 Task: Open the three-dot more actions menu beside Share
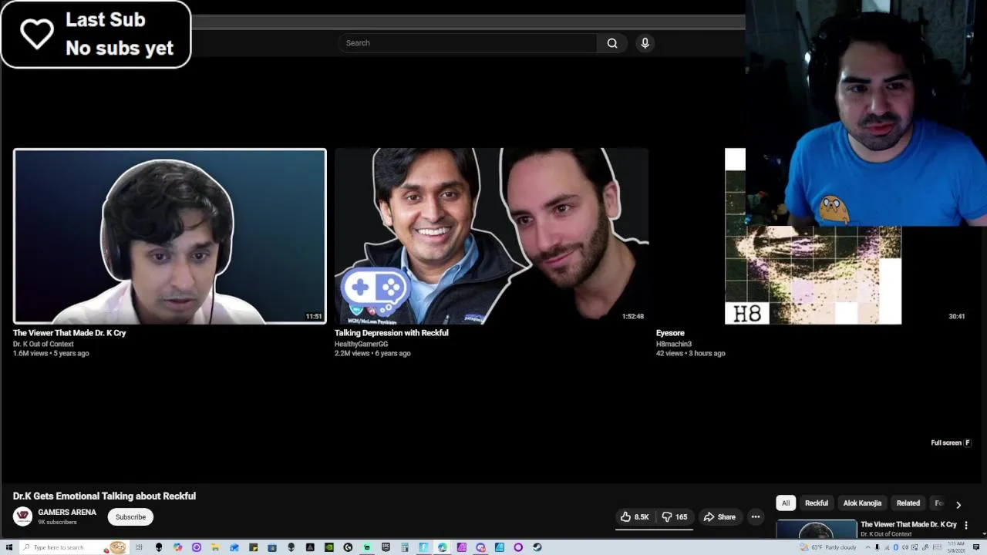point(756,517)
